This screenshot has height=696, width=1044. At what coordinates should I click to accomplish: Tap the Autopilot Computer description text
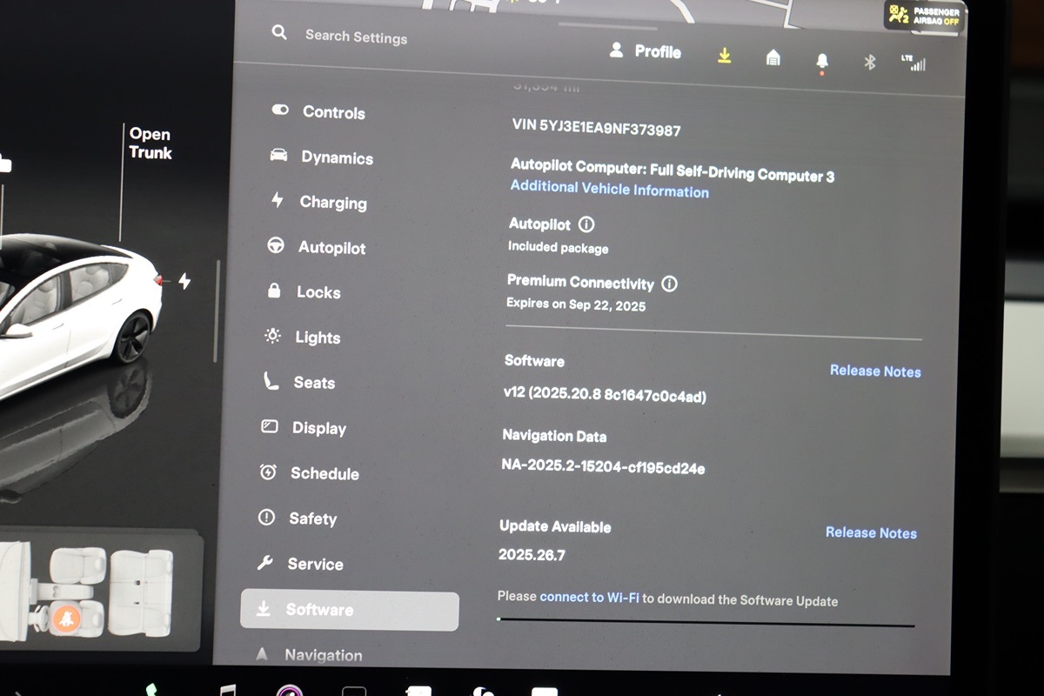[x=672, y=169]
